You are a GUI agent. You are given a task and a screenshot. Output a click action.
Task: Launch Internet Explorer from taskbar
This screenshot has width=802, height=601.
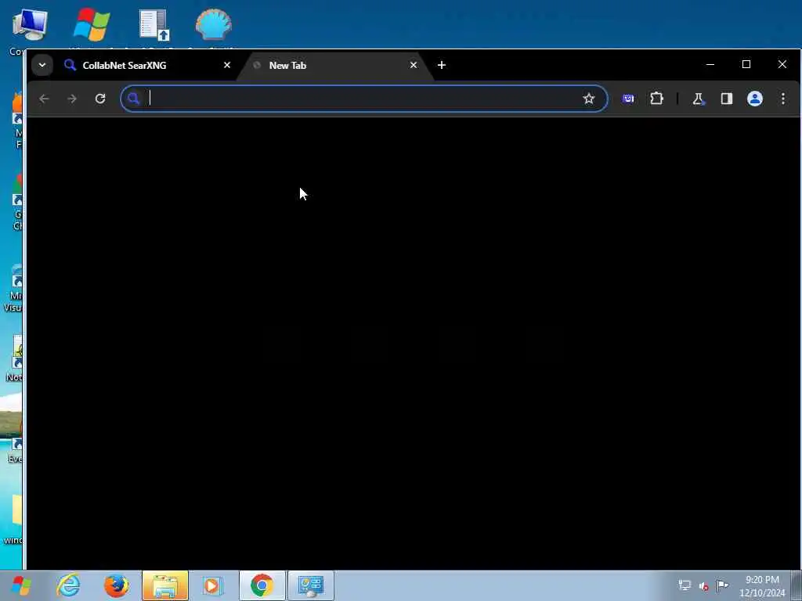69,585
